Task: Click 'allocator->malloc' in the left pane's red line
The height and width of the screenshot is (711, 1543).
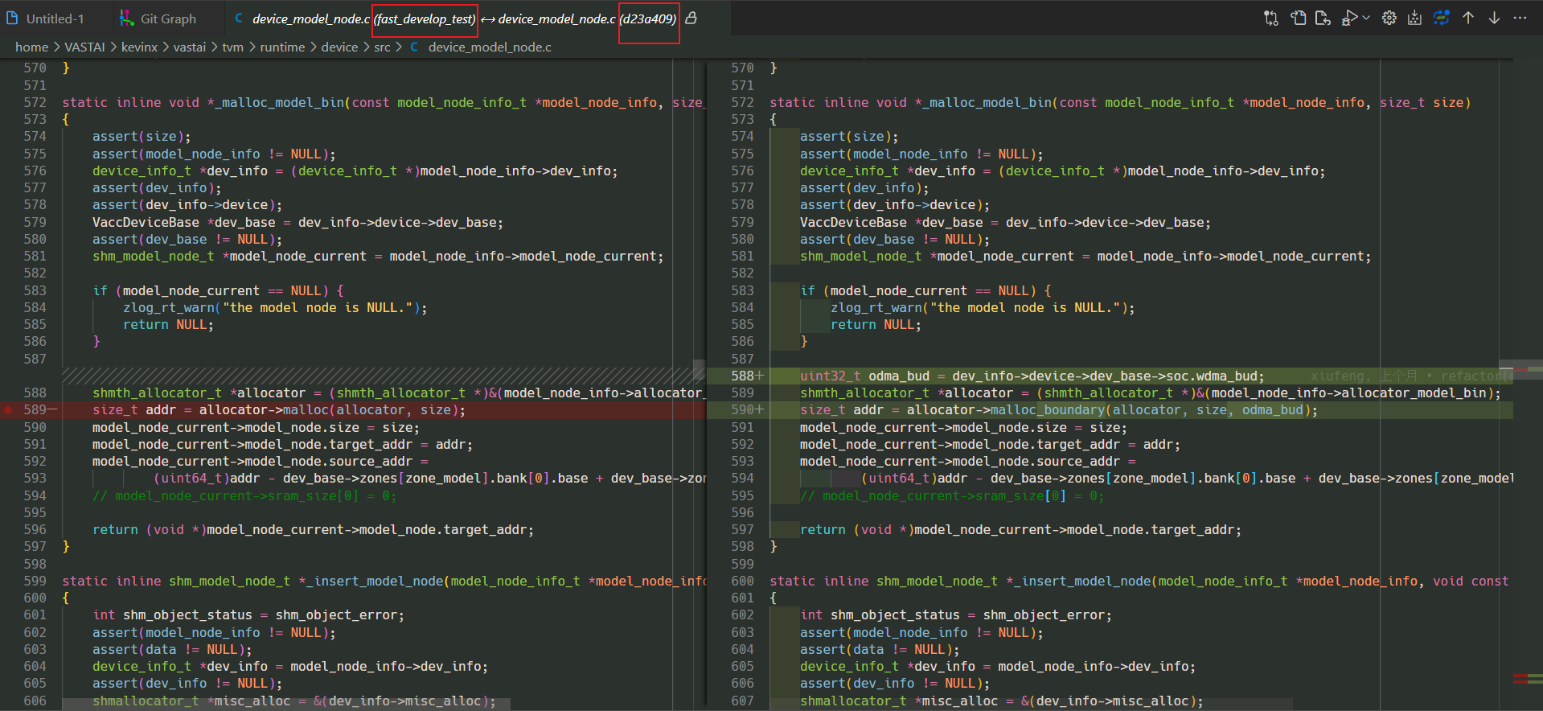Action: (264, 410)
